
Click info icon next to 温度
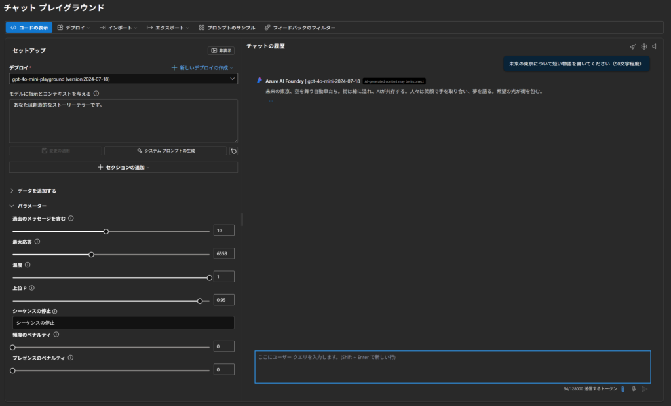[28, 265]
